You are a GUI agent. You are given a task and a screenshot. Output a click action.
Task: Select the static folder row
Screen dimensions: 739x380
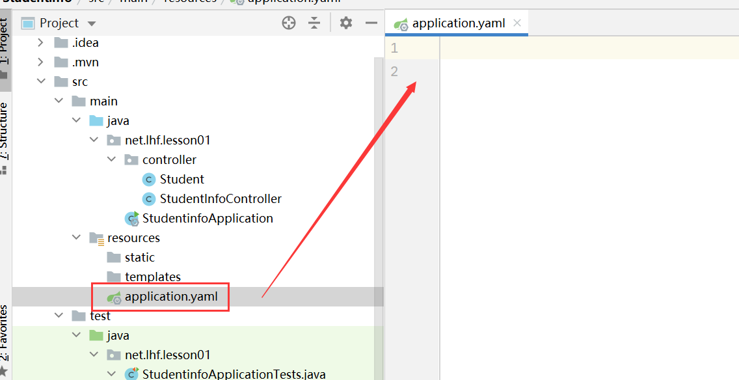(x=198, y=258)
